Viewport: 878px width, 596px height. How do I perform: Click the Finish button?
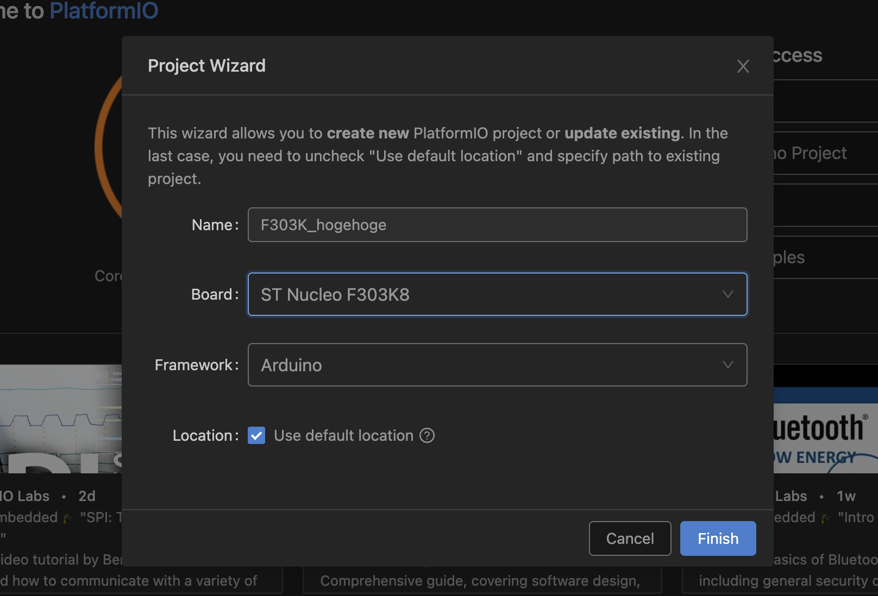[x=718, y=538]
